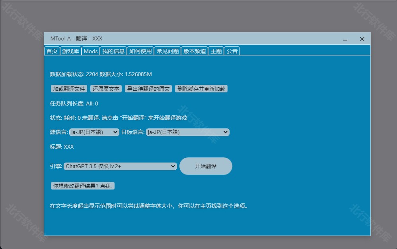Open the 首页 tab
Image resolution: width=397 pixels, height=249 pixels.
(x=52, y=51)
